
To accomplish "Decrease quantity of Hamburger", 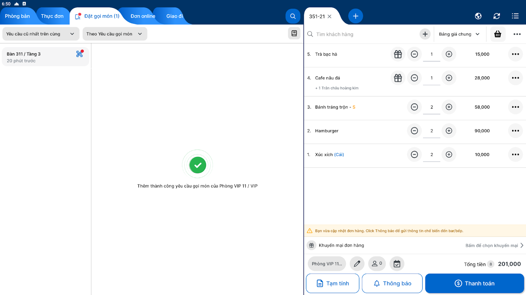I will (x=414, y=131).
